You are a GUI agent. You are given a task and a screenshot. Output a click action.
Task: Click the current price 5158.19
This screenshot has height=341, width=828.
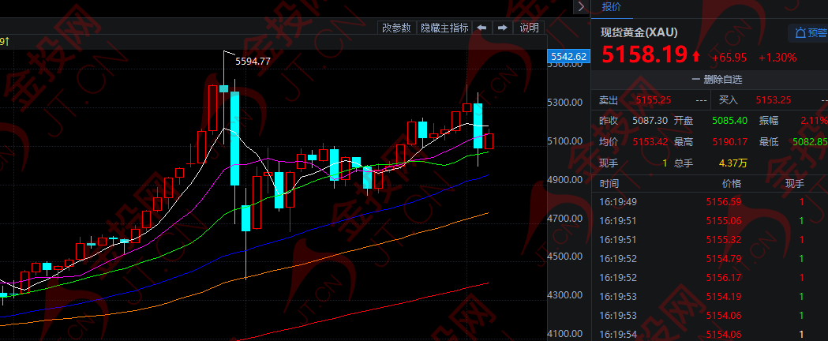point(645,54)
